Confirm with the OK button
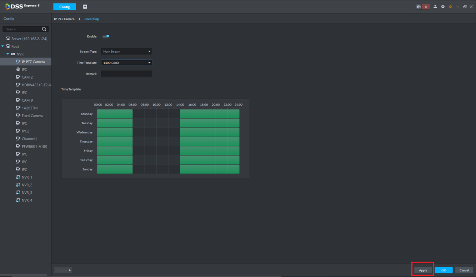 point(443,270)
